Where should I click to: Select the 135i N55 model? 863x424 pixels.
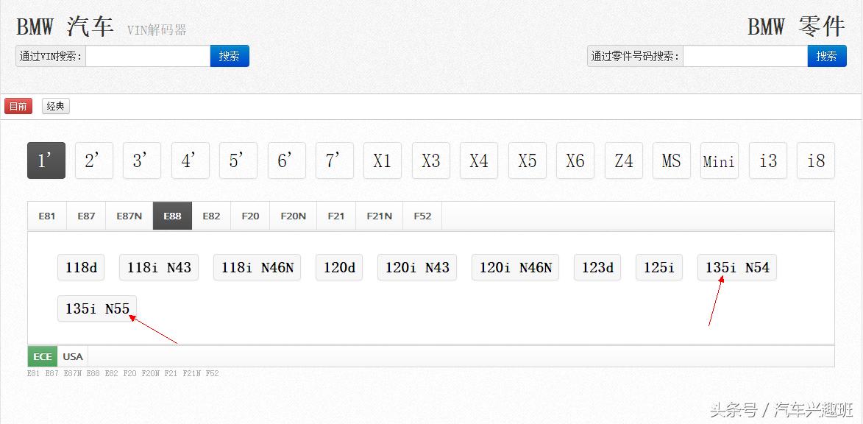[x=97, y=308]
